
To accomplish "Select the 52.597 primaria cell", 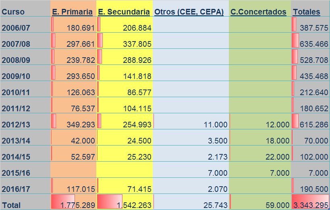I will [73, 154].
